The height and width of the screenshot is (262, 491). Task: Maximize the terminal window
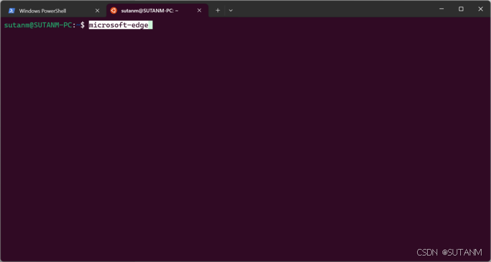pos(461,9)
